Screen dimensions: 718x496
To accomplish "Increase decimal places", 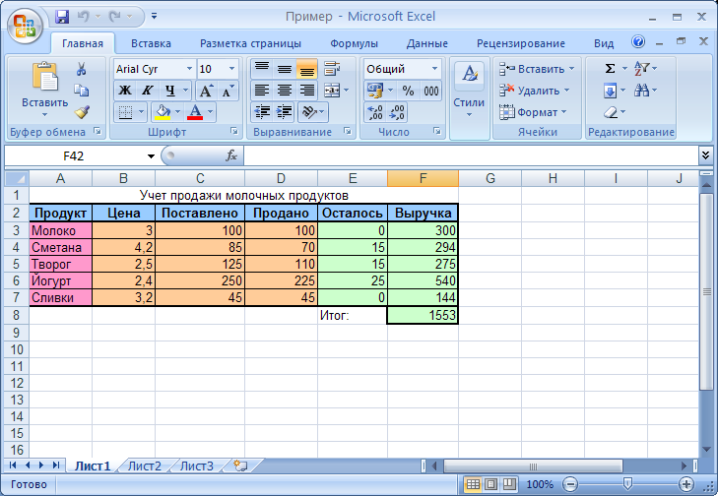I will 375,112.
